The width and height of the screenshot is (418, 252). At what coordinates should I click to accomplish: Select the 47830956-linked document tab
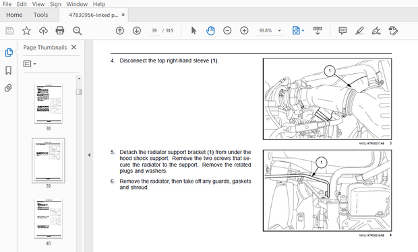pyautogui.click(x=93, y=15)
